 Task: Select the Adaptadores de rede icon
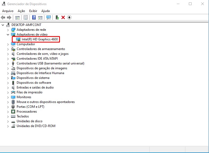tap(13, 30)
